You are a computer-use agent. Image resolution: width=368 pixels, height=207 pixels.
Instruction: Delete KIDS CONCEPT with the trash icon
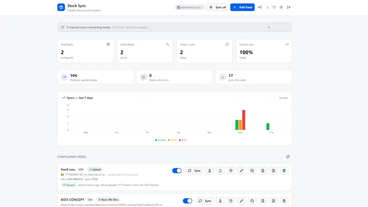click(284, 201)
